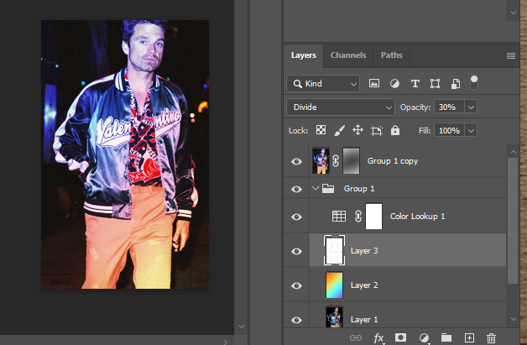
Task: Lock artboard nesting icon
Action: pyautogui.click(x=377, y=130)
